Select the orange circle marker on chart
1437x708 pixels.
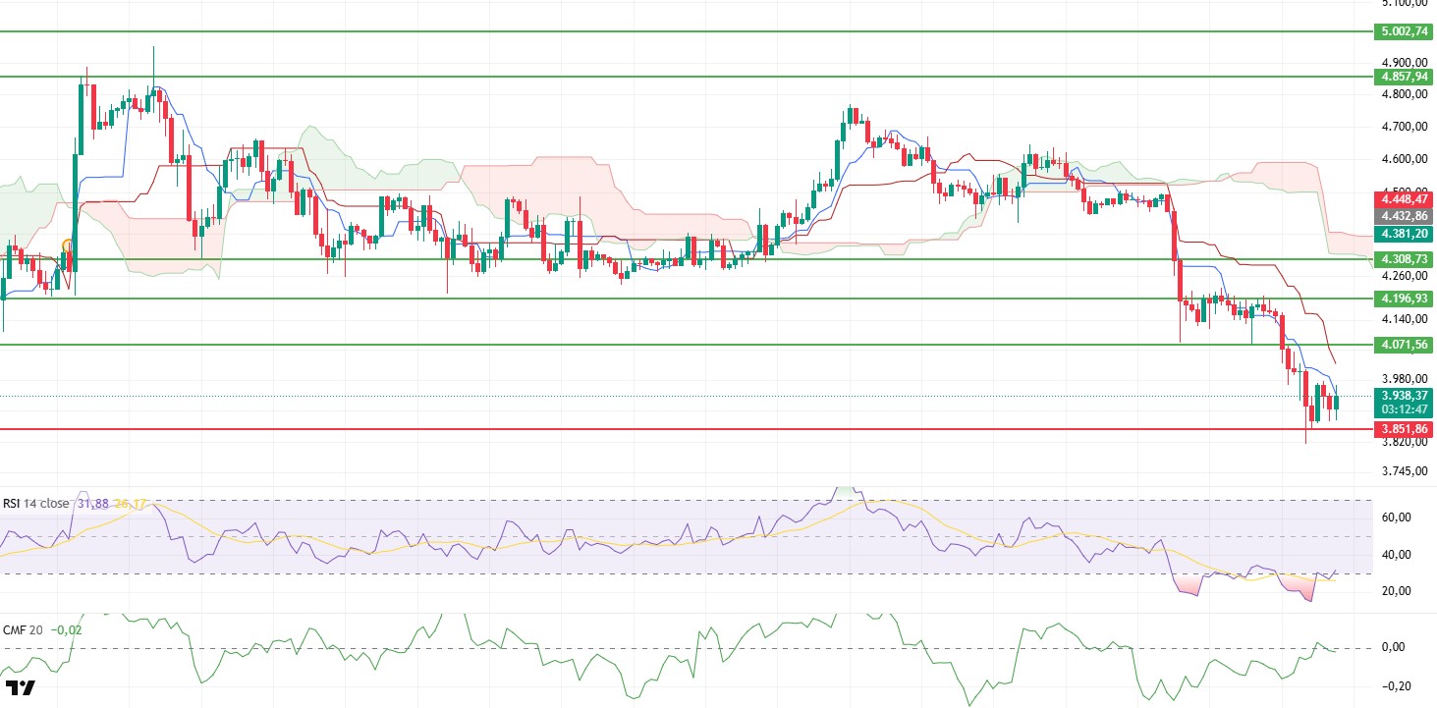click(x=68, y=245)
